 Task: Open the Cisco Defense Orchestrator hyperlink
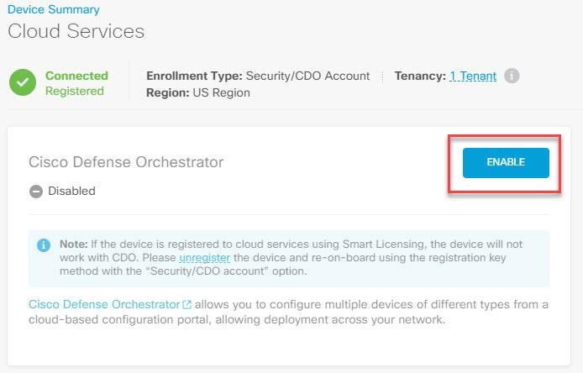(104, 303)
